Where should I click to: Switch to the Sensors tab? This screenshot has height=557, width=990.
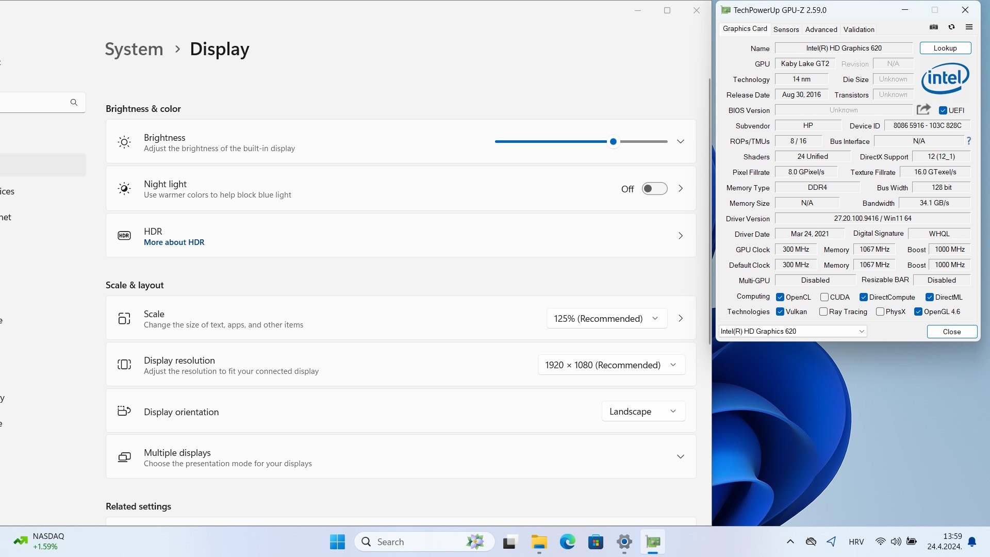coord(786,29)
